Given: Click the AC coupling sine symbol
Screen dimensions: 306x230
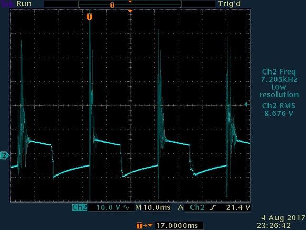Looking at the screenshot, I should coord(127,207).
